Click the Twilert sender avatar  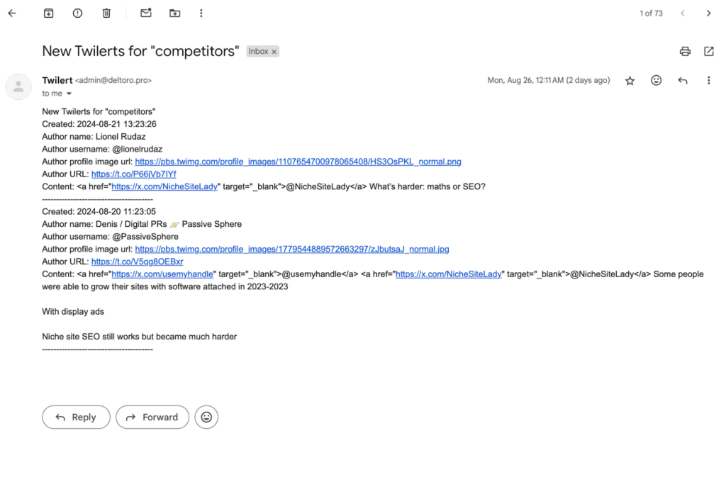coord(18,86)
